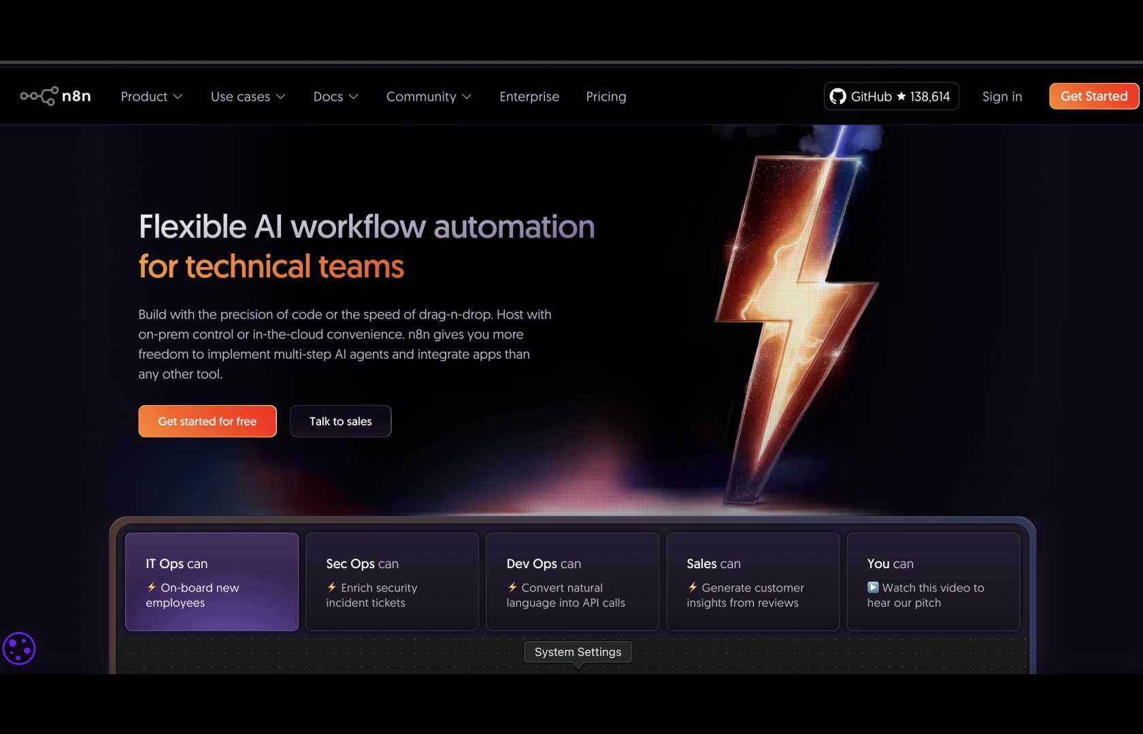Click the lightning icon in Sales card
Image resolution: width=1143 pixels, height=734 pixels.
693,587
